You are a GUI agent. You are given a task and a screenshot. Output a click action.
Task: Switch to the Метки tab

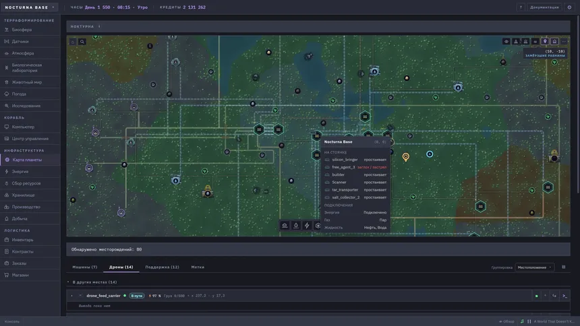click(198, 267)
